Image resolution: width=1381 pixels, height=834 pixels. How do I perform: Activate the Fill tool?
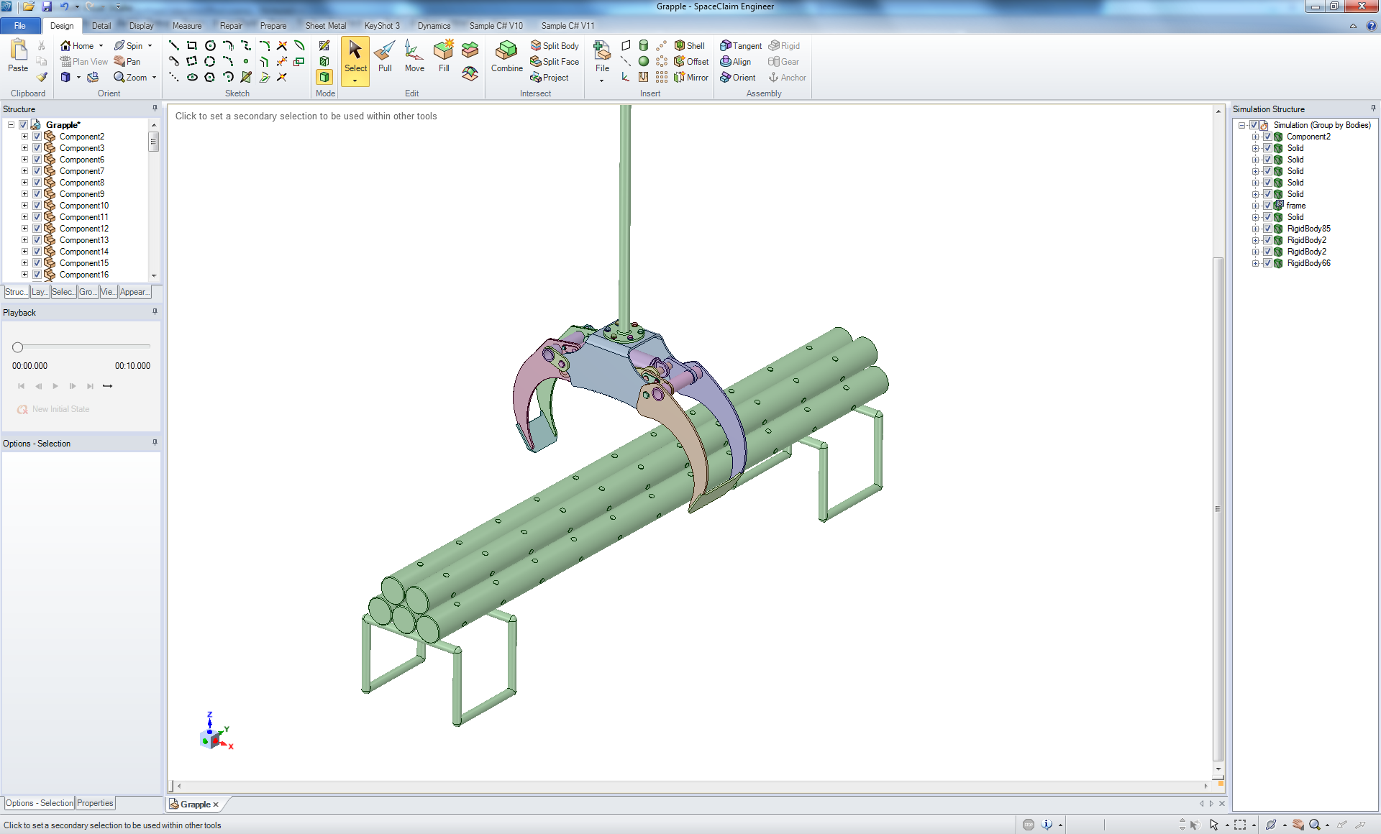pos(444,56)
